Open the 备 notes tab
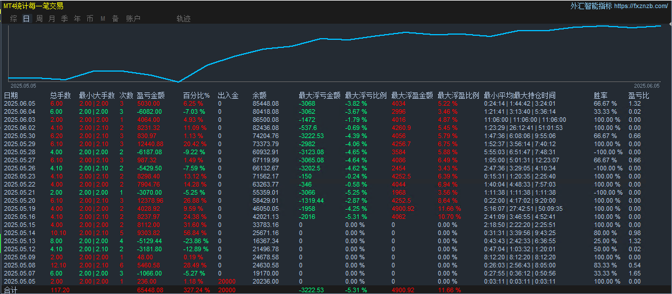Image resolution: width=672 pixels, height=294 pixels. point(115,19)
